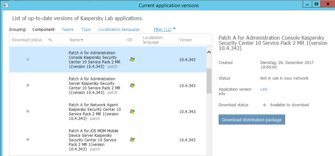Click the Version column header
The height and width of the screenshot is (156, 335).
[x=185, y=40]
